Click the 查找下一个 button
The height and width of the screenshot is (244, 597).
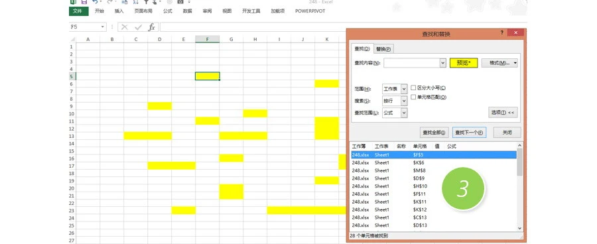(x=470, y=133)
